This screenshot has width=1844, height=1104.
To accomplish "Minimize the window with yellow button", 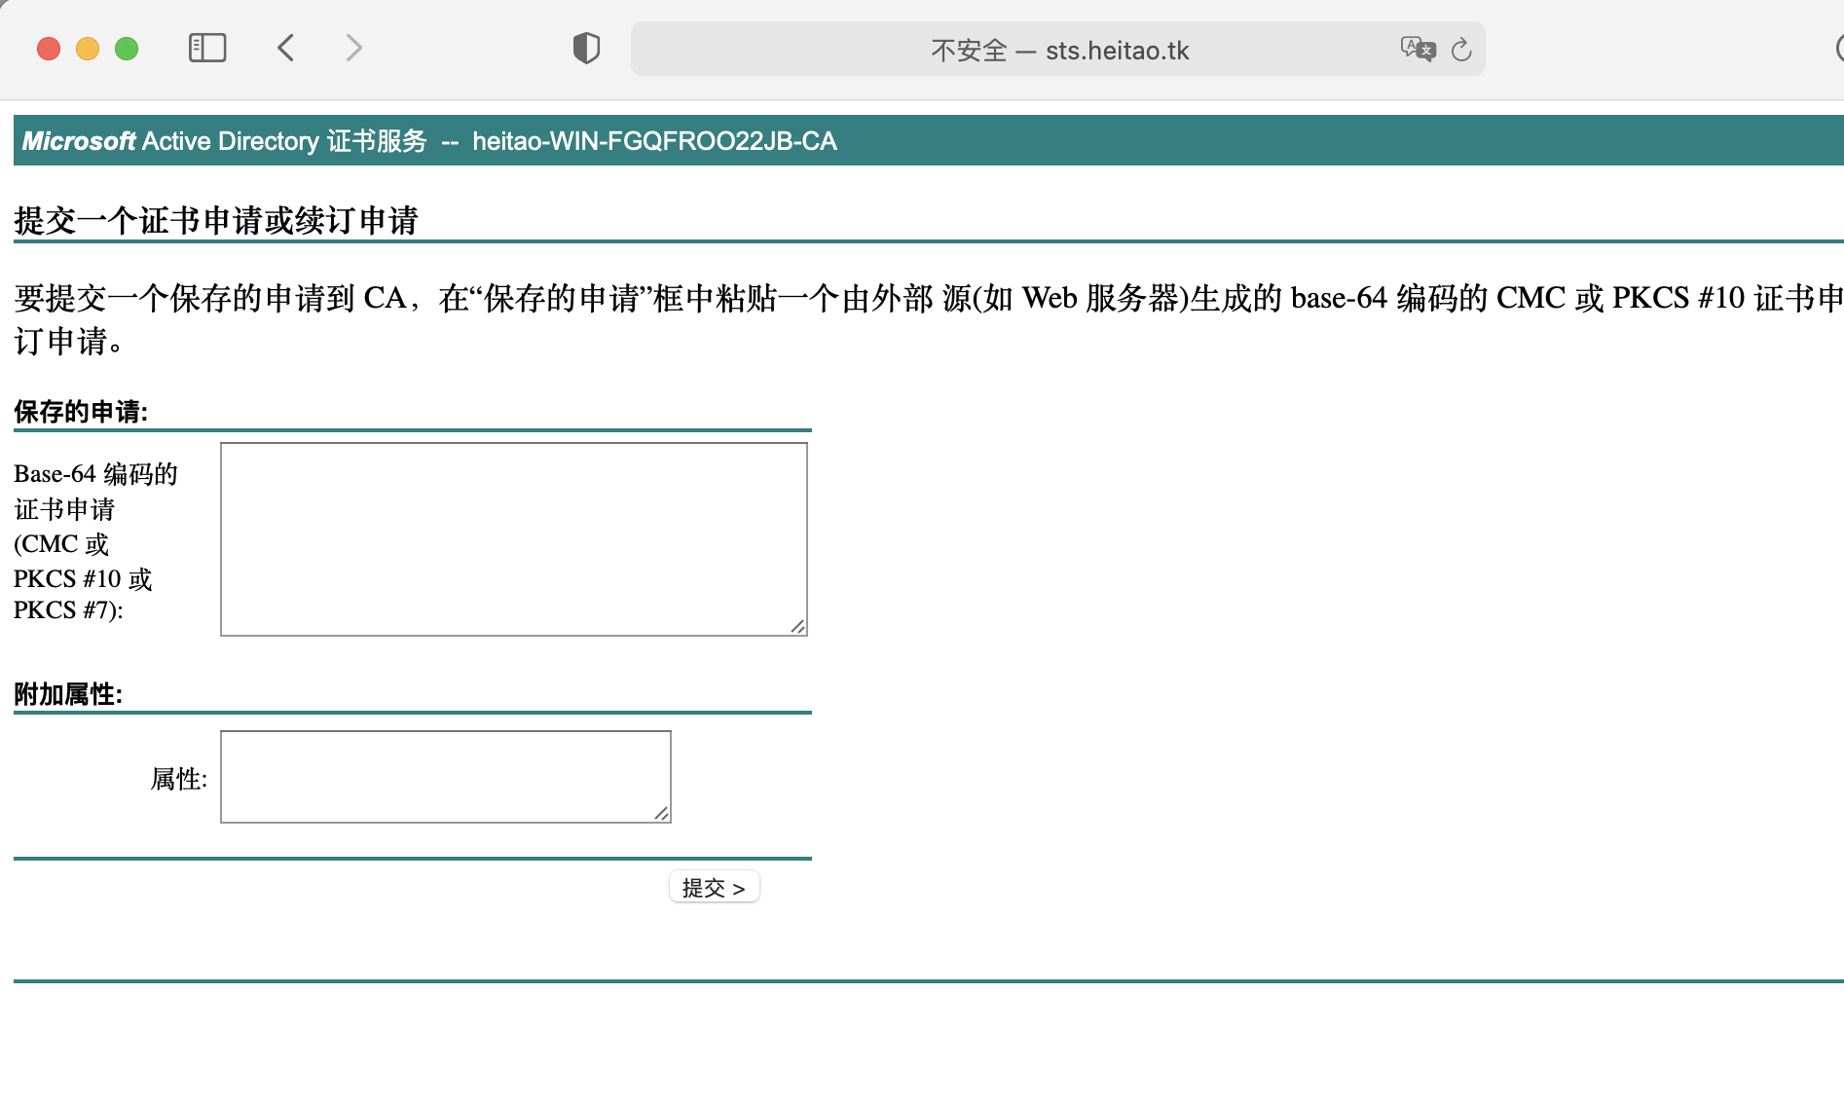I will pyautogui.click(x=88, y=49).
